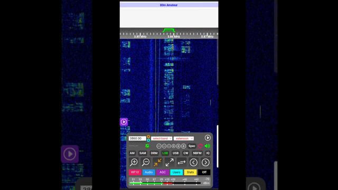The width and height of the screenshot is (338, 190).
Task: Open the 'select band' dropdown
Action: pos(162,138)
